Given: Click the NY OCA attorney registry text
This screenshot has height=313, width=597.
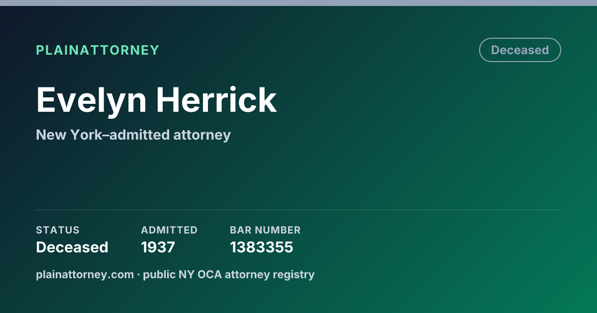Looking at the screenshot, I should click(x=246, y=274).
